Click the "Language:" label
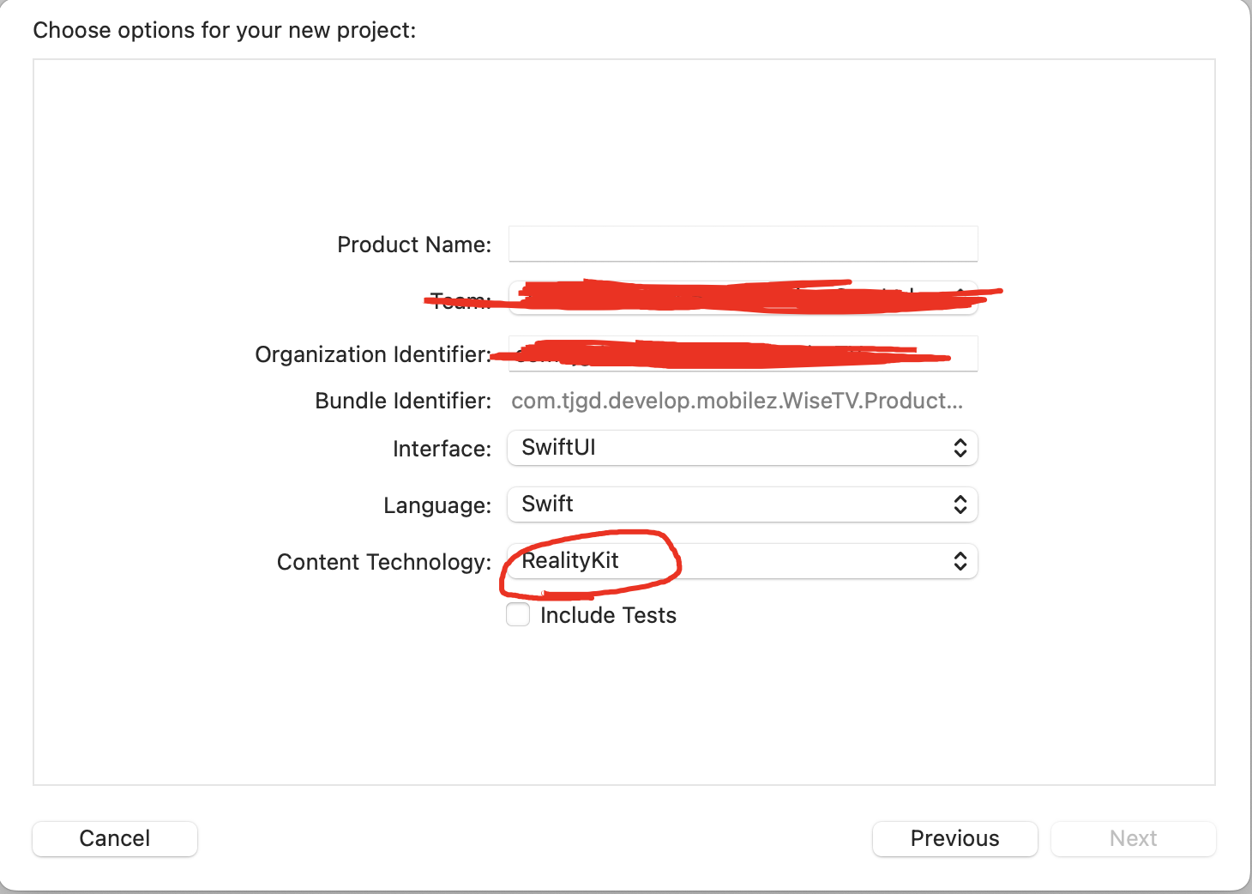The width and height of the screenshot is (1252, 894). (x=437, y=505)
